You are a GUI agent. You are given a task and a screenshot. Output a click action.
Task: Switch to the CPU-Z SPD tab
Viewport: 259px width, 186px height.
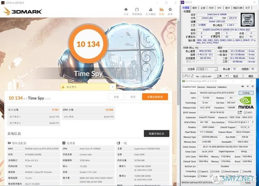coord(219,8)
